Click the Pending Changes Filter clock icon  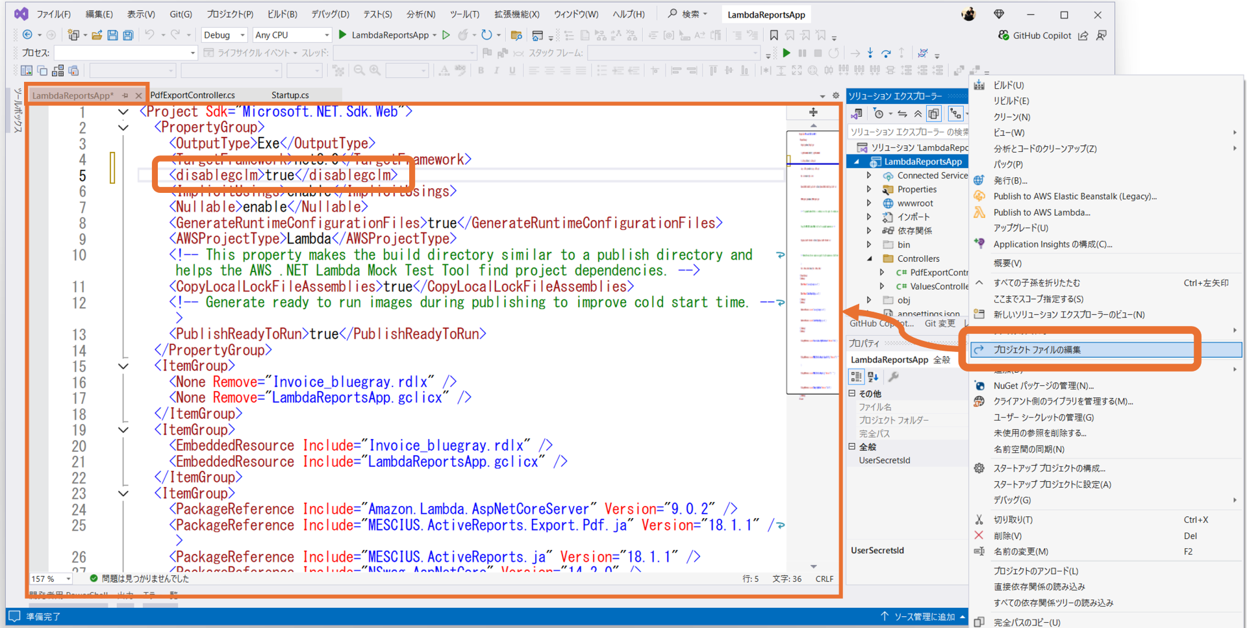point(879,114)
